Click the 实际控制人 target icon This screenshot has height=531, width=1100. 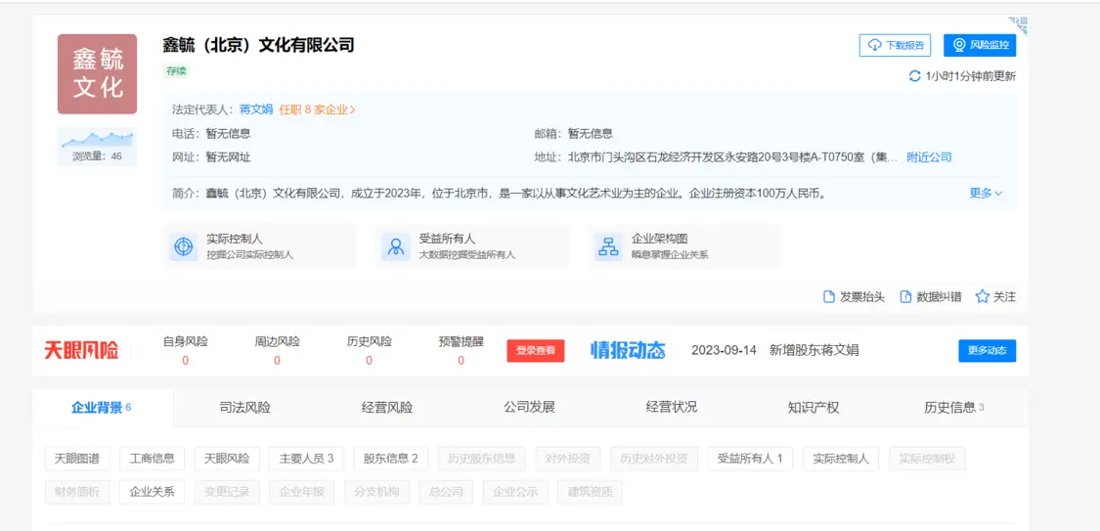tap(183, 246)
